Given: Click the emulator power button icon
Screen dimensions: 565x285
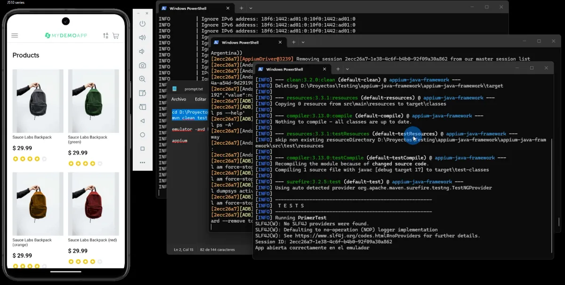Looking at the screenshot, I should tap(142, 23).
